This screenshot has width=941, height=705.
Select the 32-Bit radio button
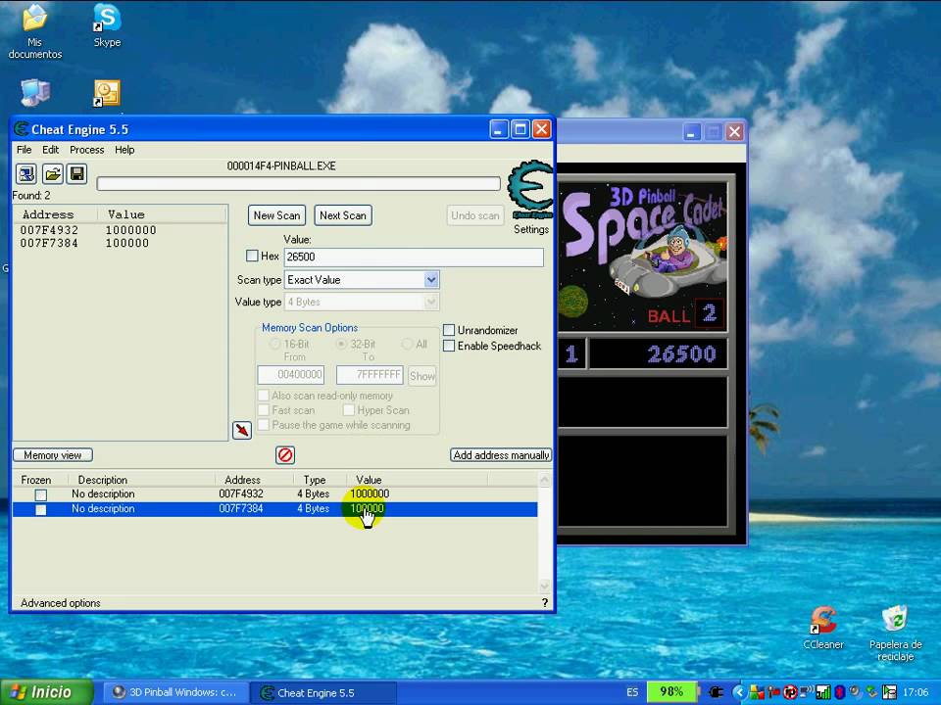coord(341,344)
